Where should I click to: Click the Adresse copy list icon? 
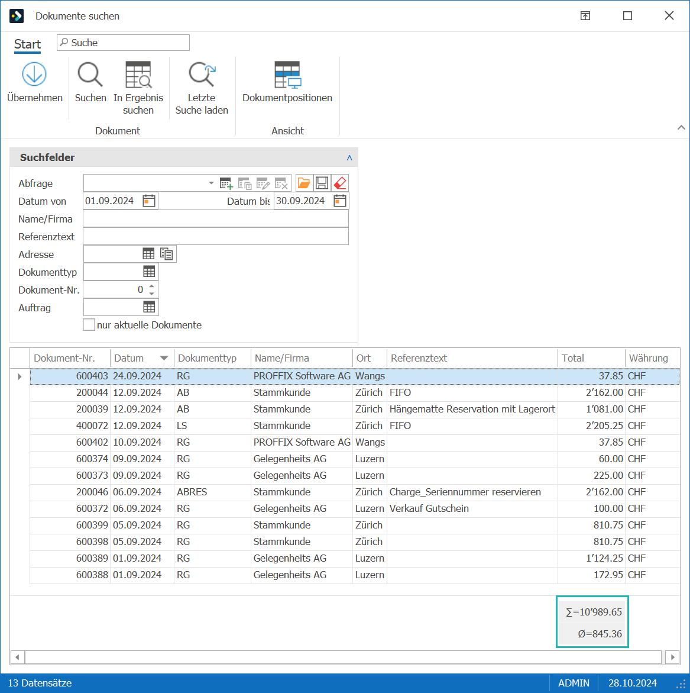click(166, 254)
